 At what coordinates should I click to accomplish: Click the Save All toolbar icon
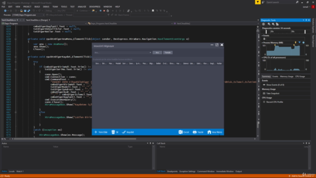pos(29,11)
